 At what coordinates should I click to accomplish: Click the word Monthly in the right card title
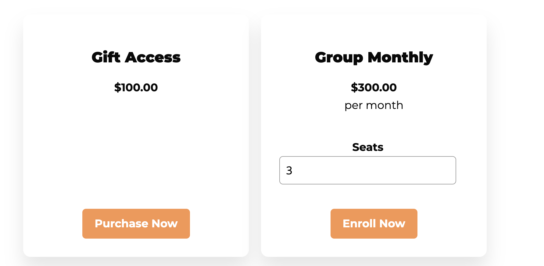tap(400, 57)
